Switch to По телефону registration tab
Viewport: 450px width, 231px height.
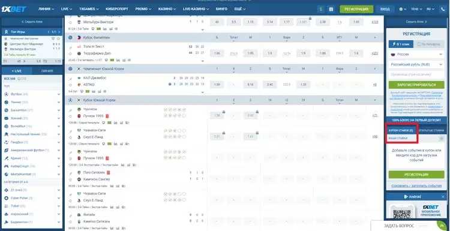pos(429,44)
